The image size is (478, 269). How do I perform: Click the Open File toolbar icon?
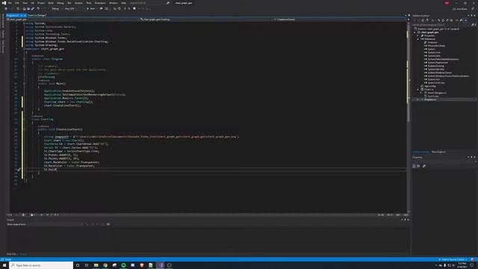pos(24,9)
